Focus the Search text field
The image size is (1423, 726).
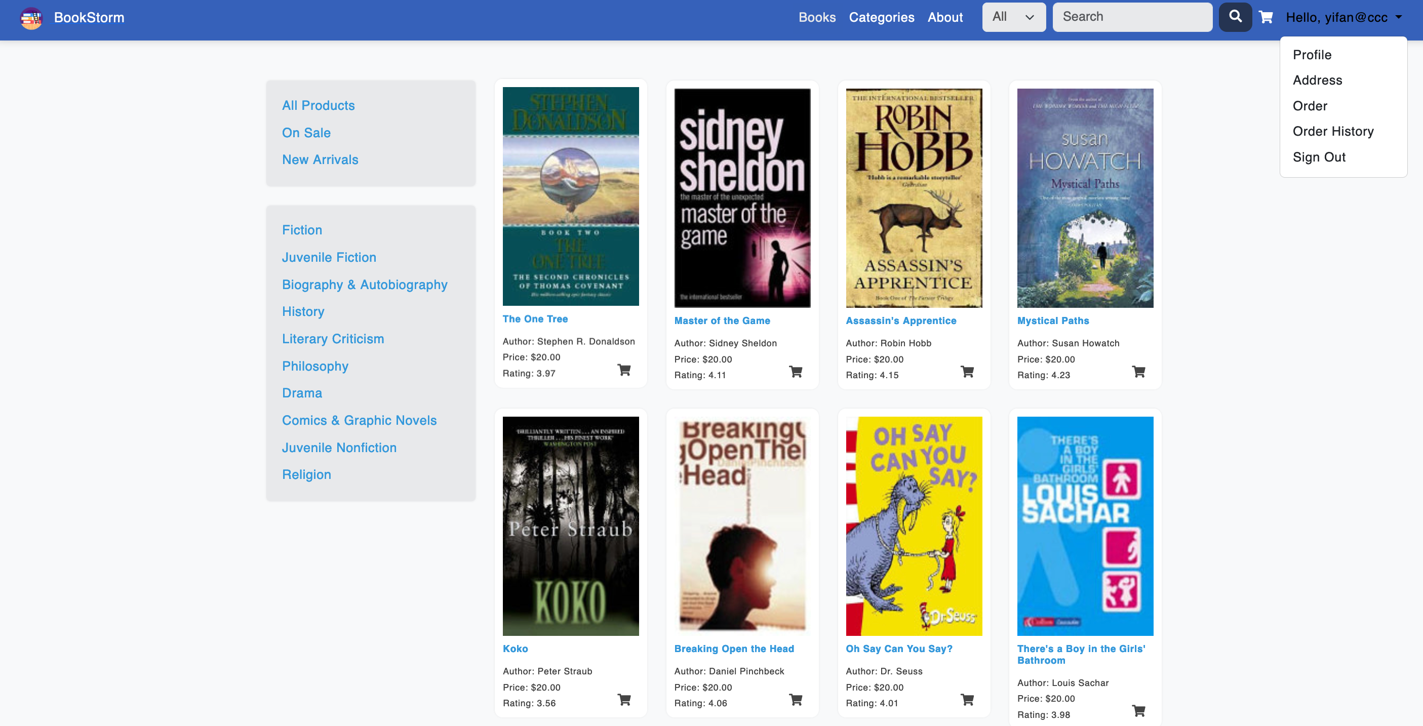[x=1132, y=17]
